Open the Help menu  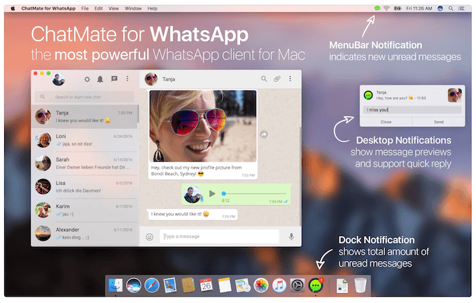[x=153, y=8]
